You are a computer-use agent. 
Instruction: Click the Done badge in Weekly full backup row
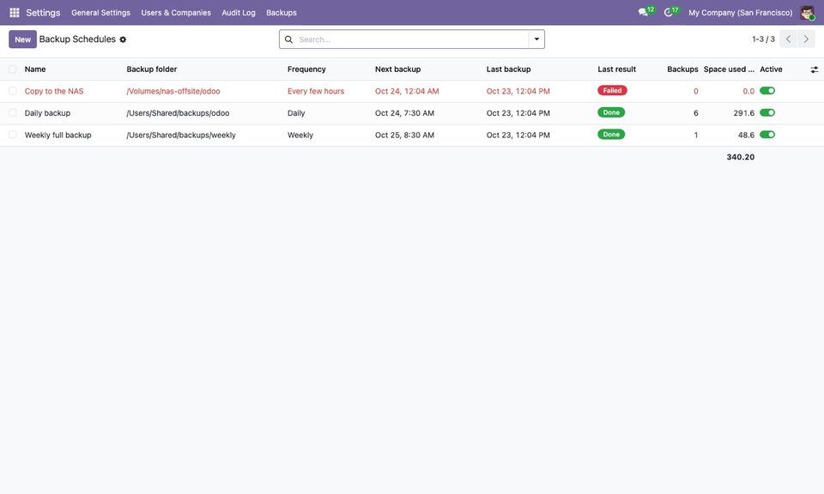[x=611, y=135]
